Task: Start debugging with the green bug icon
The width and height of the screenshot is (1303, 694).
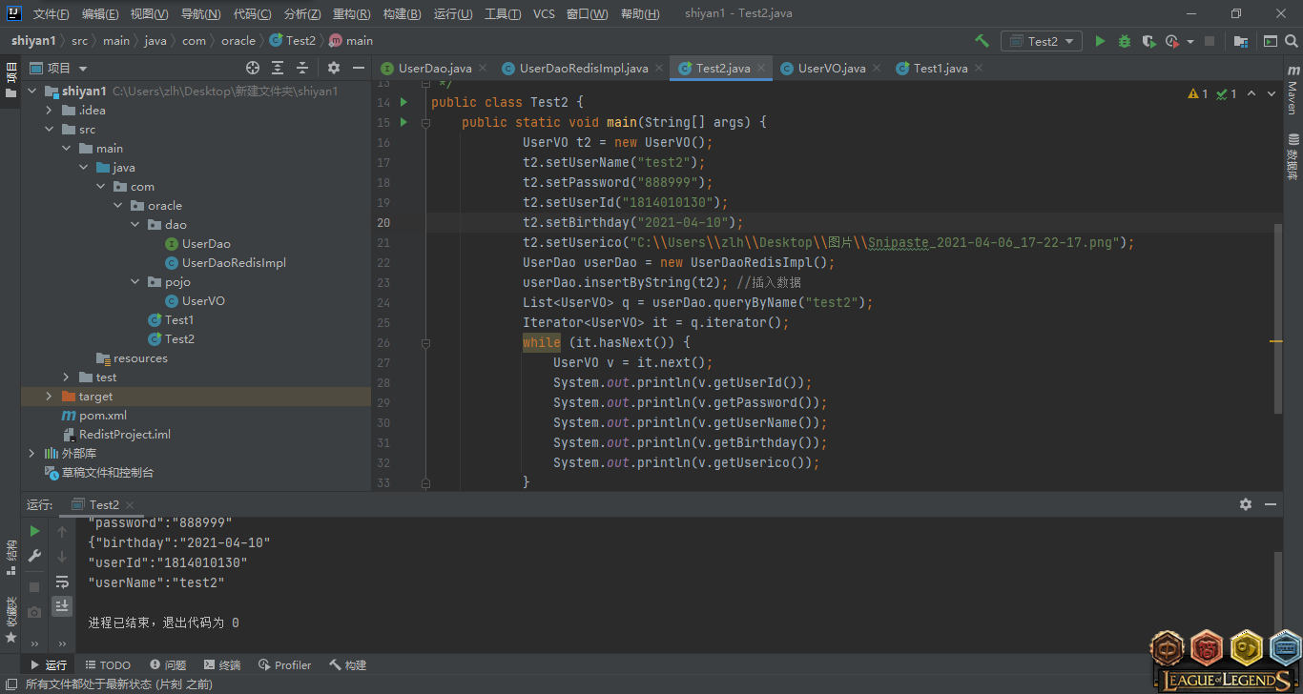Action: 1124,41
